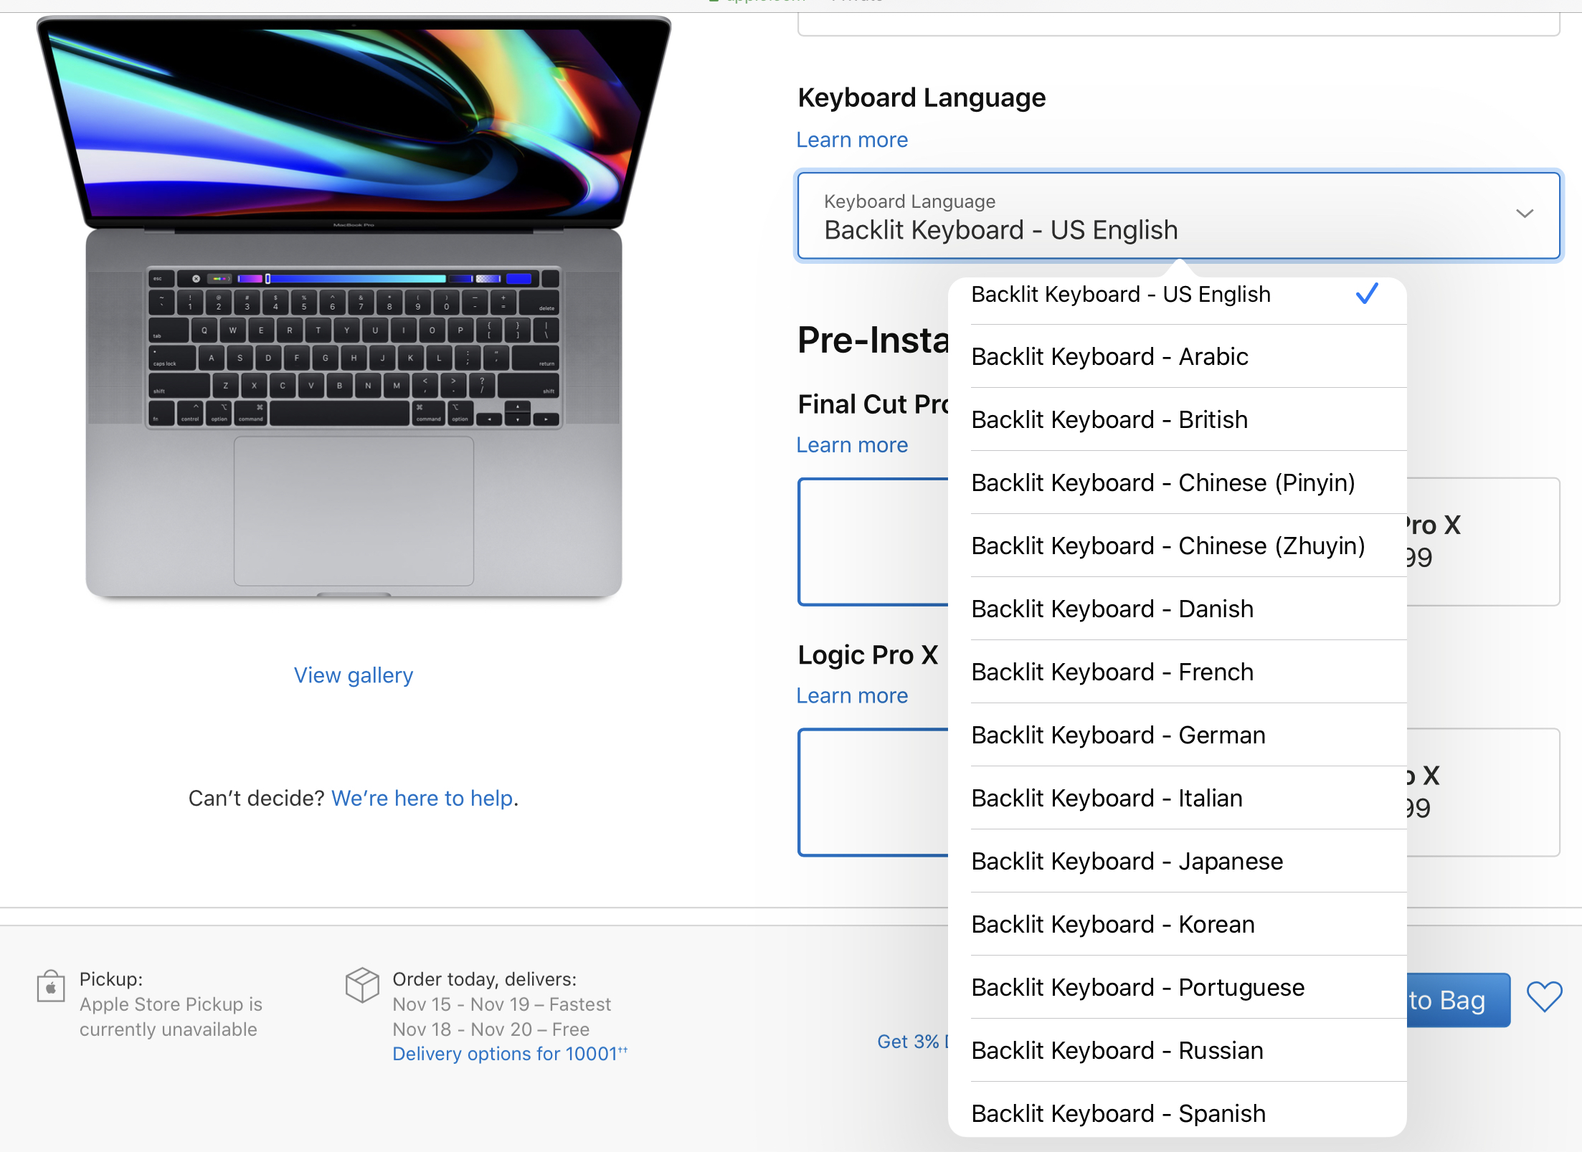Select Backlit Keyboard - German
Viewport: 1582px width, 1152px height.
1177,735
